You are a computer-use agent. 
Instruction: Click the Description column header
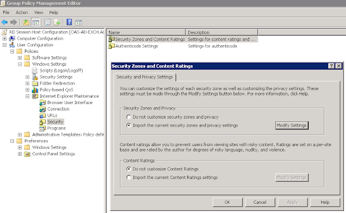(x=222, y=32)
